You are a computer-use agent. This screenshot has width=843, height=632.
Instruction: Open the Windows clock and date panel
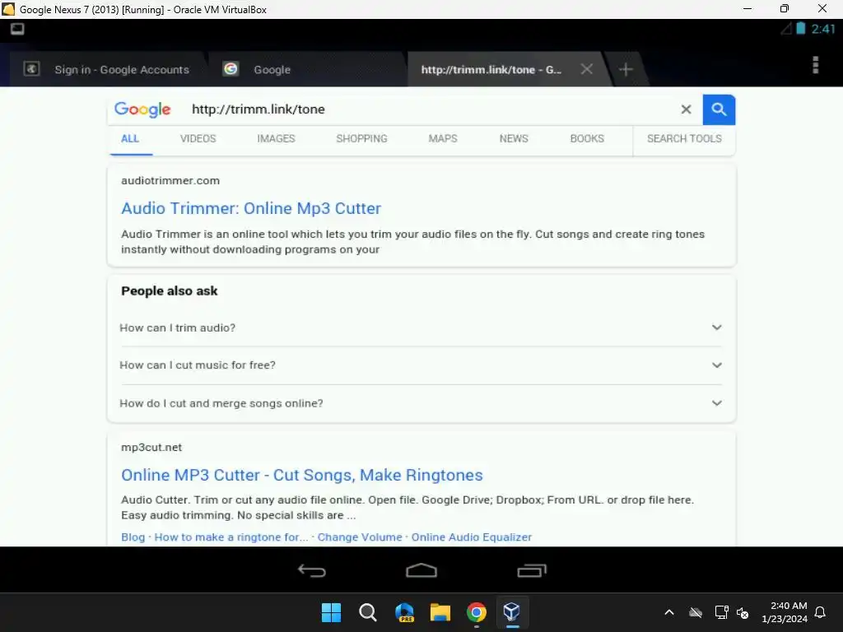[x=785, y=612]
